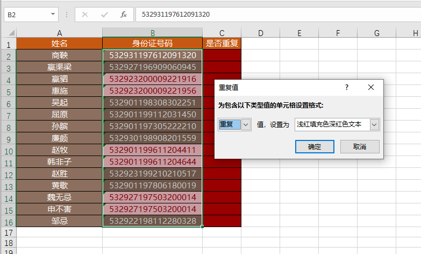Screen dimensions: 421x254
Task: Click highlighted ID cell 532901199611204644
Action: point(153,161)
